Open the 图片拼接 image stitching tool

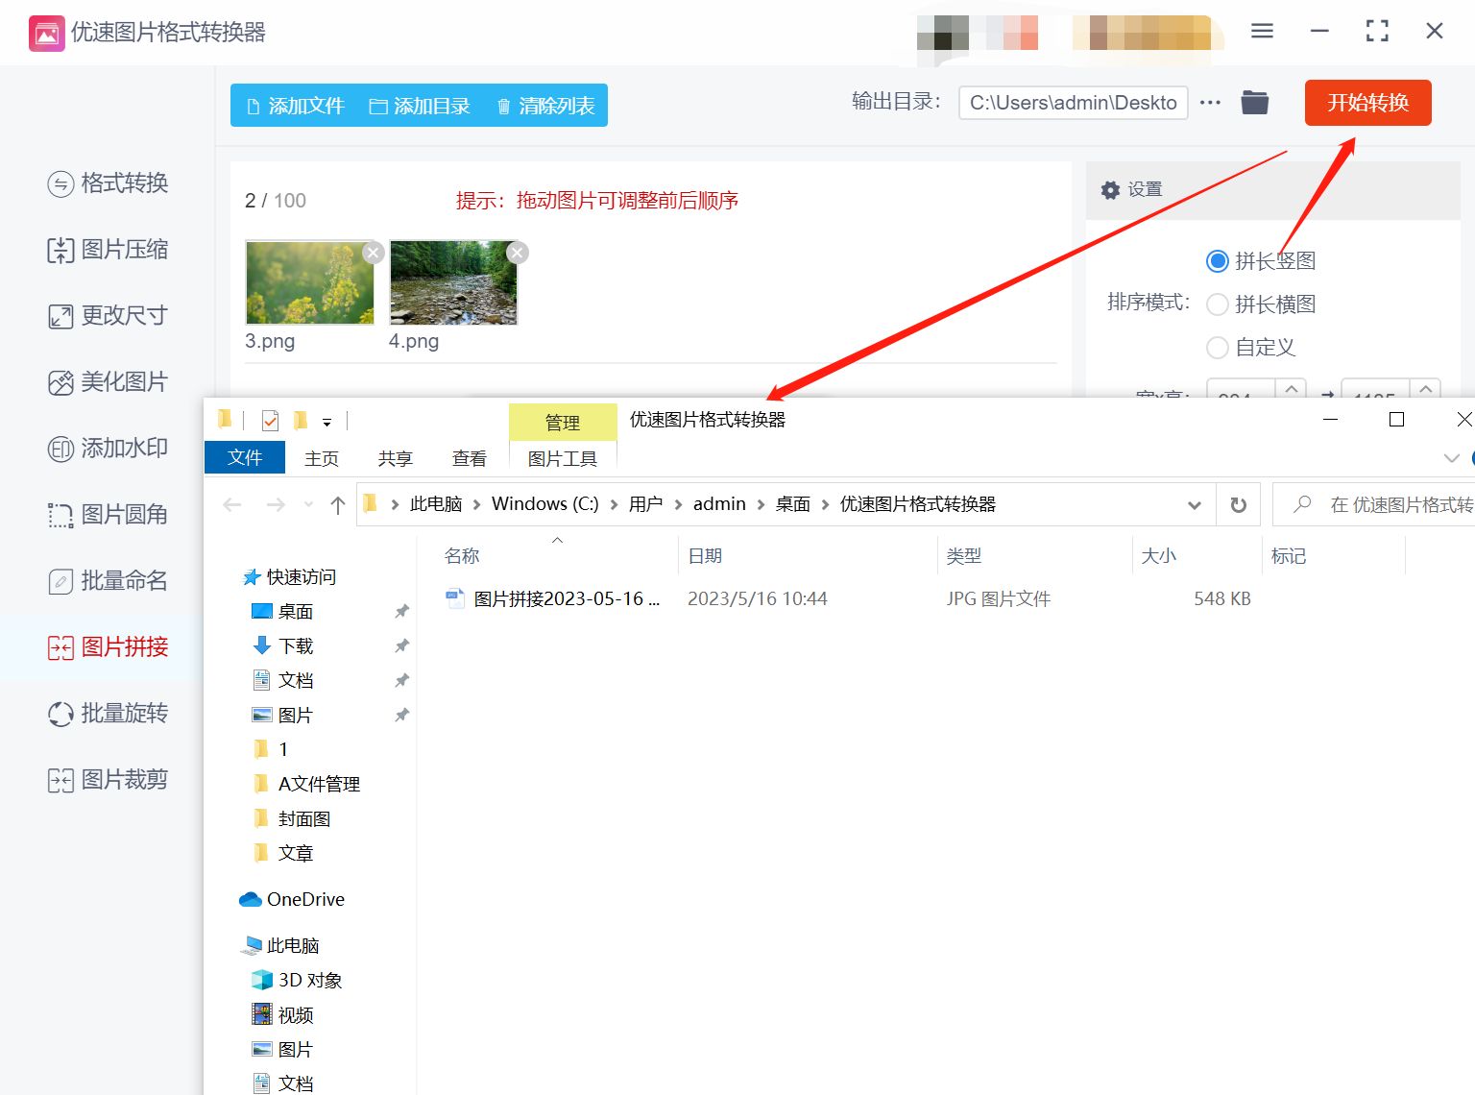(x=109, y=647)
